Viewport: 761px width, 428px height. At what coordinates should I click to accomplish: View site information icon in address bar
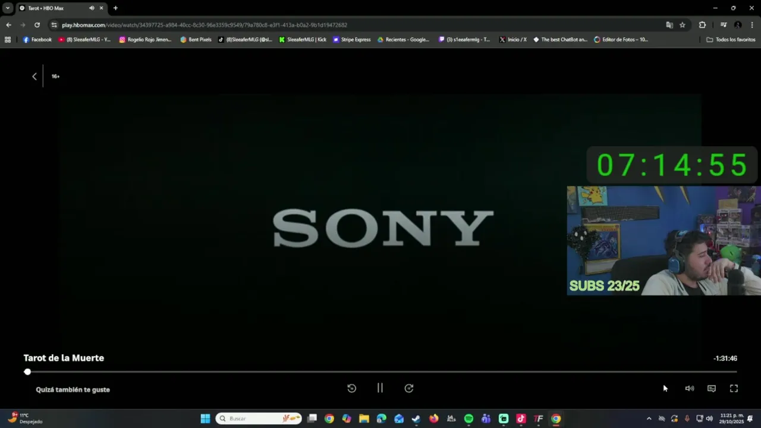(x=54, y=25)
